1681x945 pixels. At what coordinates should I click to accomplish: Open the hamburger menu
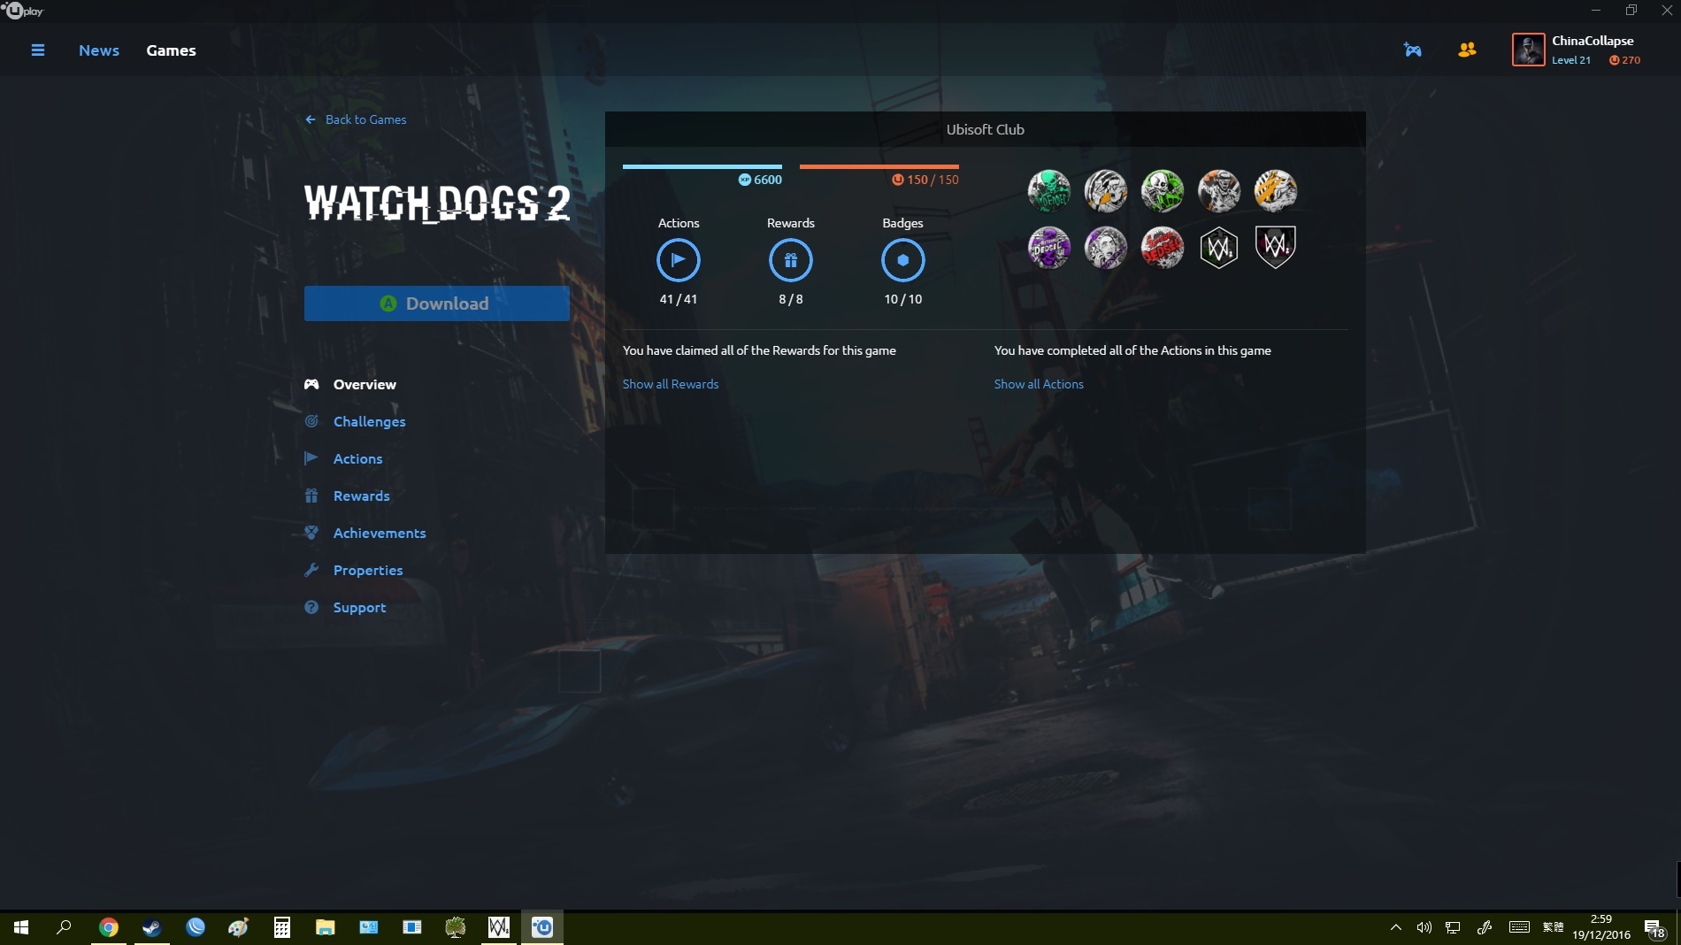pyautogui.click(x=37, y=50)
